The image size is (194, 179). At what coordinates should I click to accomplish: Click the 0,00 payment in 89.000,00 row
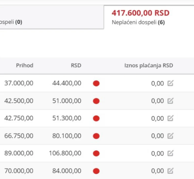click(x=157, y=153)
